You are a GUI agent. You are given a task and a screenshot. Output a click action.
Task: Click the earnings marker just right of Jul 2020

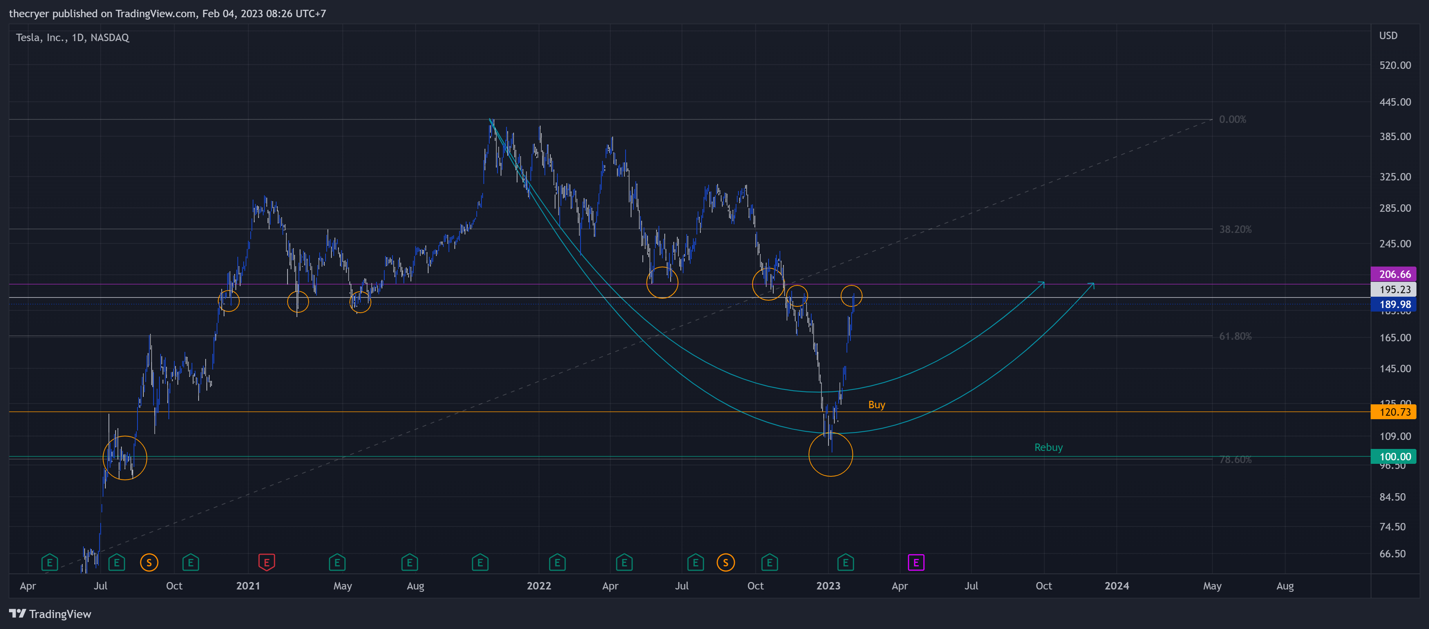coord(116,562)
